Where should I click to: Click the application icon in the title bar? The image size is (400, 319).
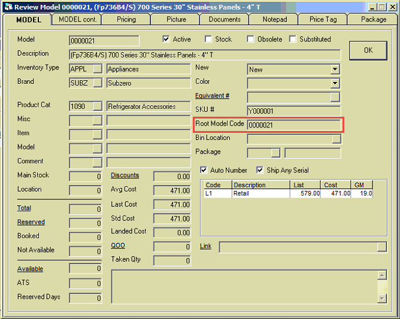tap(8, 7)
